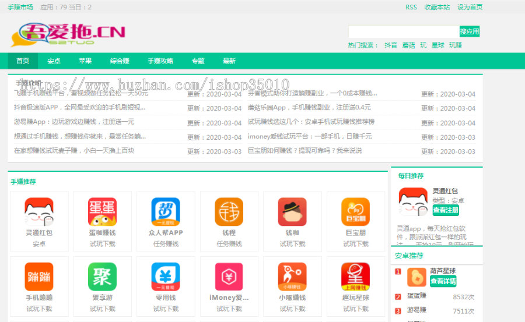
Task: Click 试玩下载 under 聚享游
Action: pos(102,309)
